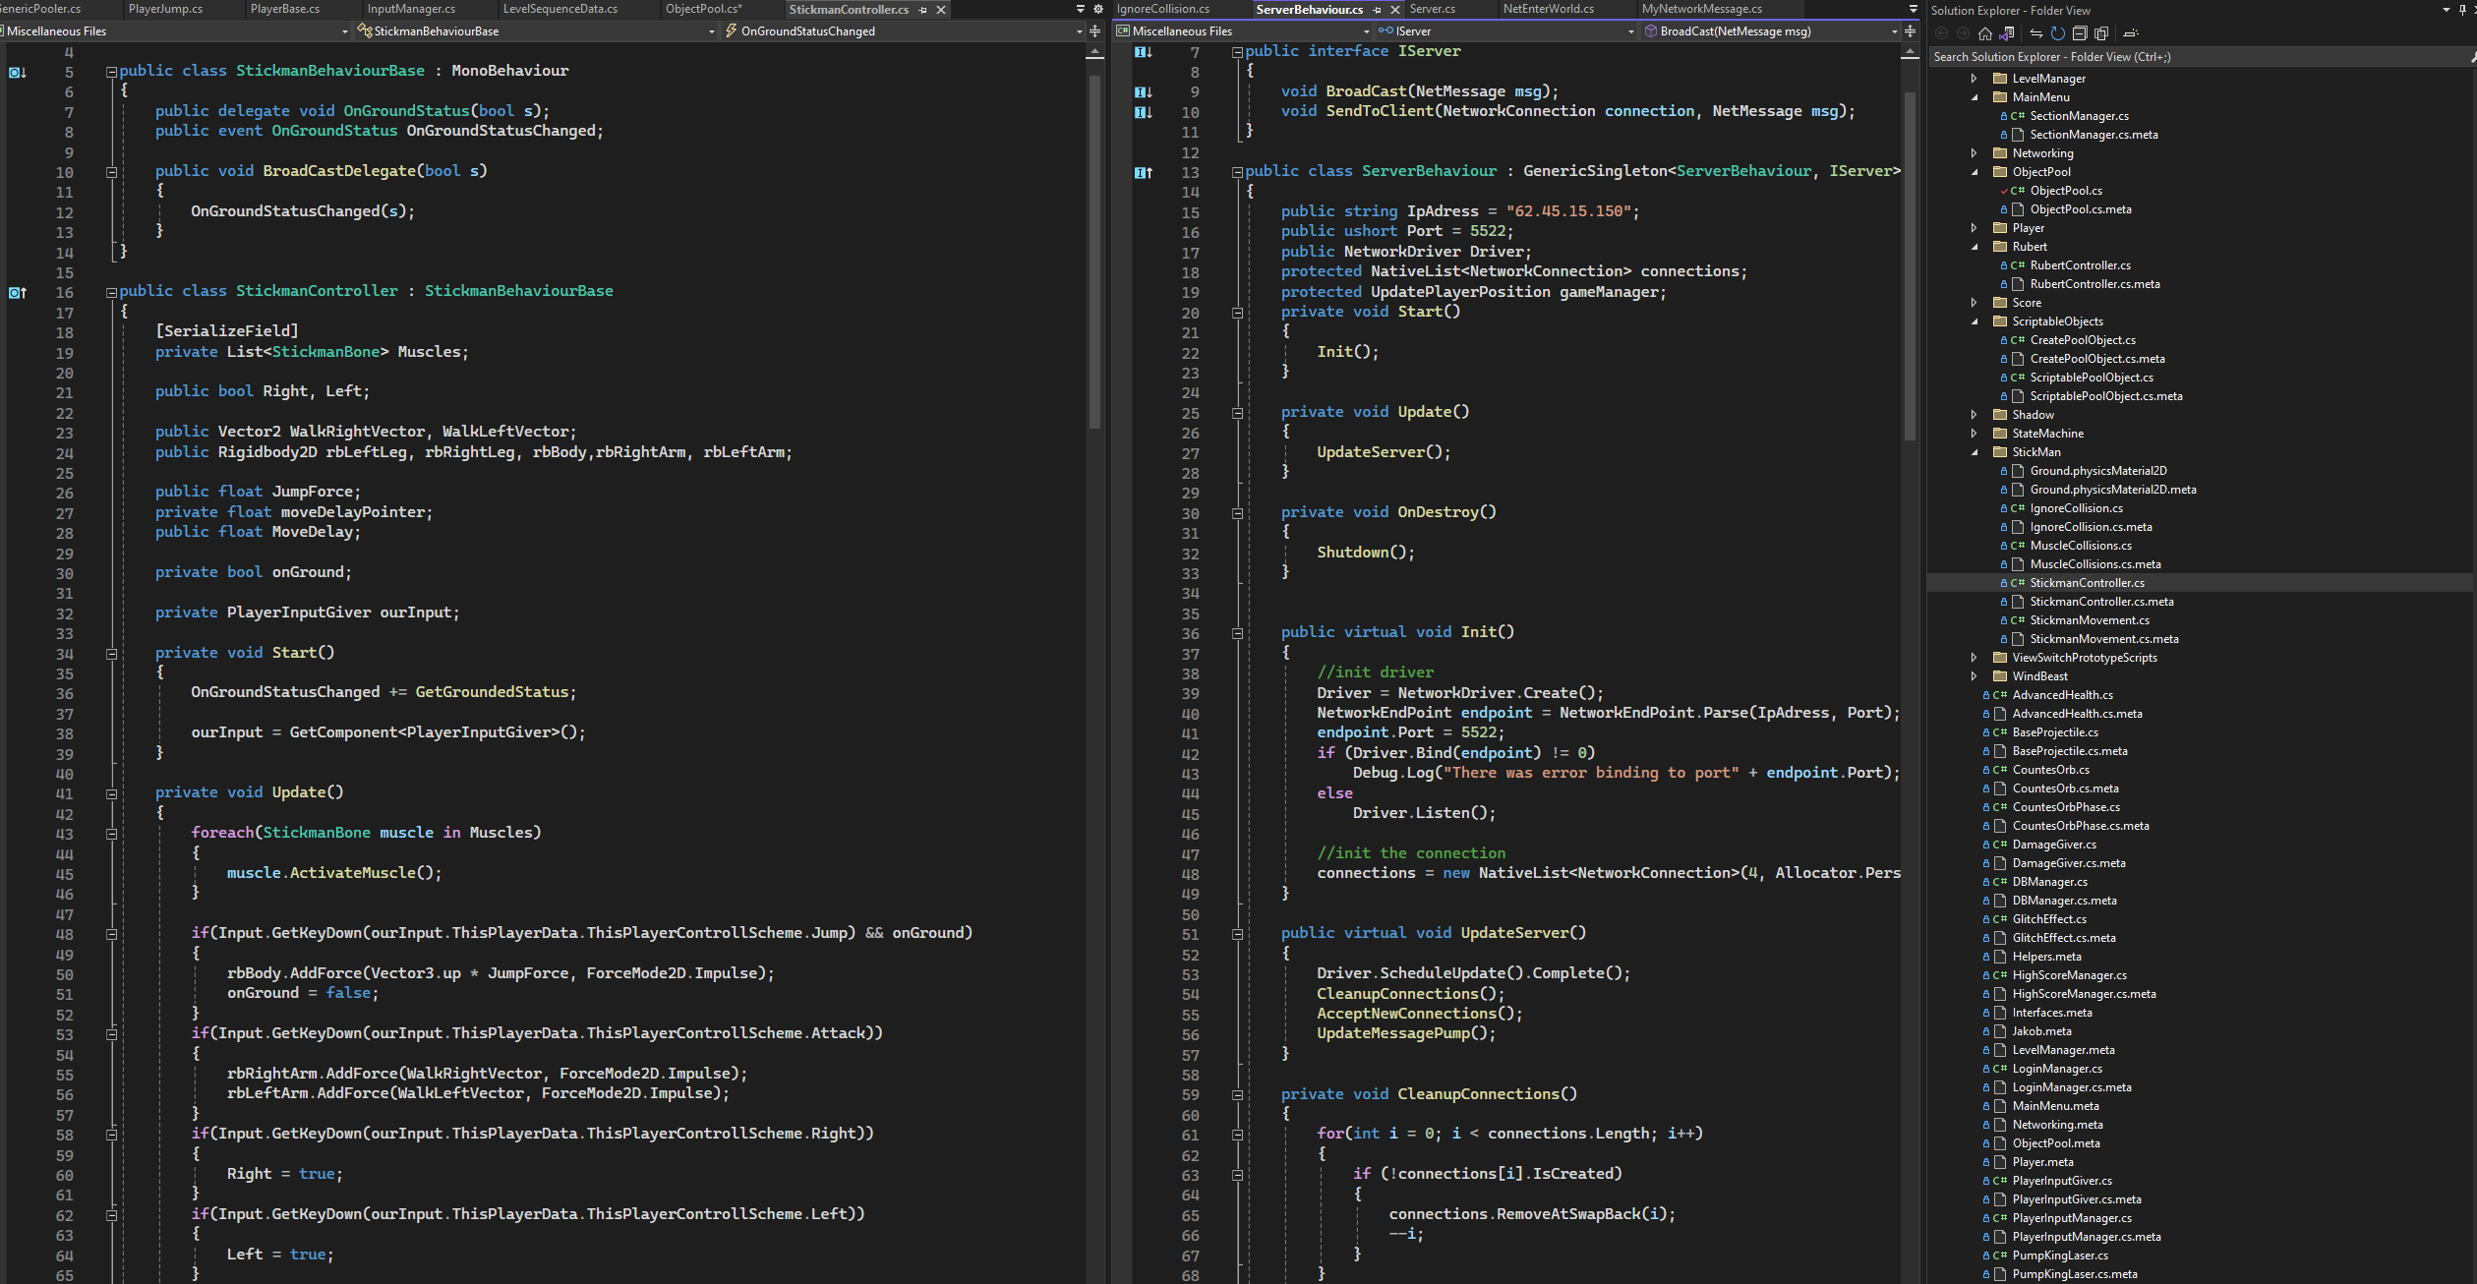Open StickmanMovement.cs in Solution Explorer
This screenshot has height=1284, width=2477.
[2089, 620]
